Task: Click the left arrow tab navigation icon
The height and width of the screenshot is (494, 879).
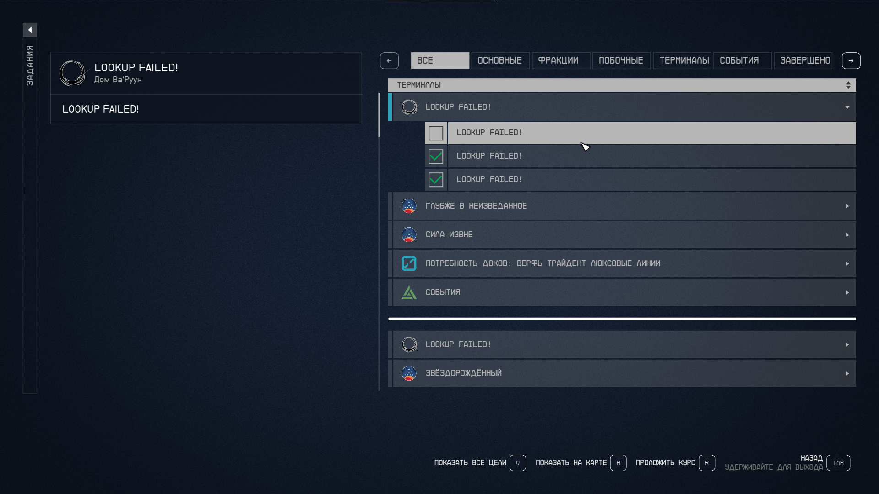Action: click(389, 60)
